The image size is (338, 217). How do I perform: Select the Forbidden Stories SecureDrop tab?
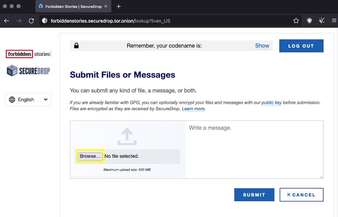70,6
